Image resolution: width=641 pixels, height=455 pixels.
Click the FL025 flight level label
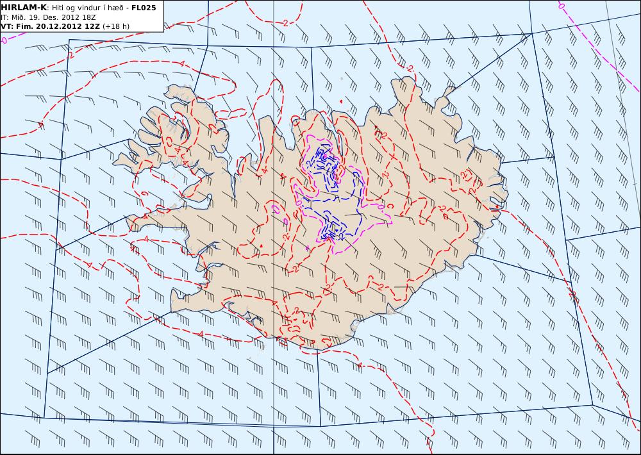pyautogui.click(x=144, y=8)
